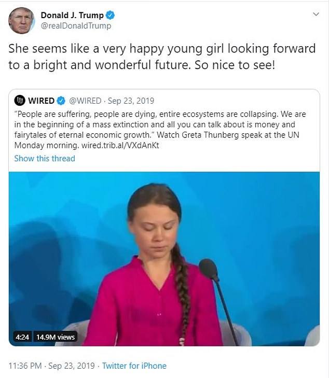Click the 14.9M views label
Image resolution: width=329 pixels, height=378 pixels.
coord(56,337)
